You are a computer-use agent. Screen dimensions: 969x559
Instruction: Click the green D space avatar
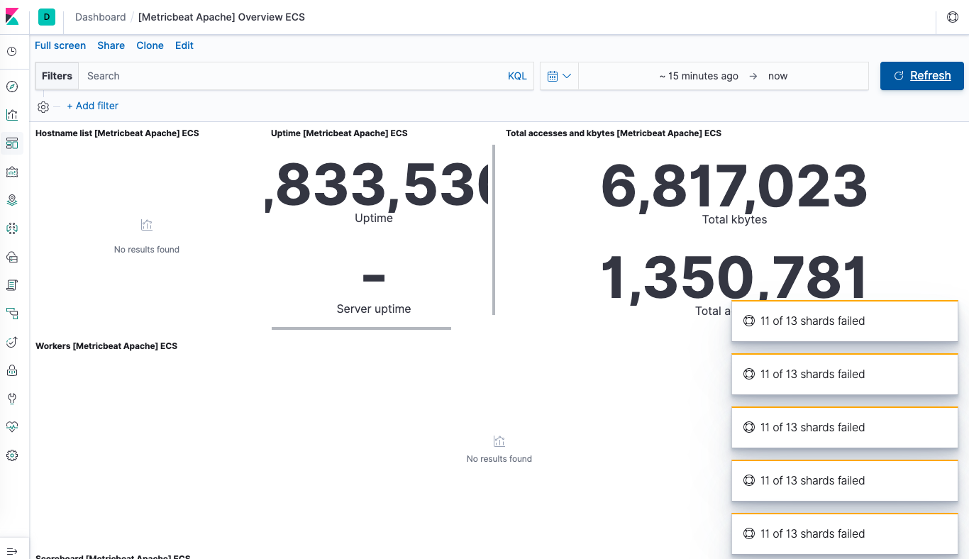(x=47, y=17)
